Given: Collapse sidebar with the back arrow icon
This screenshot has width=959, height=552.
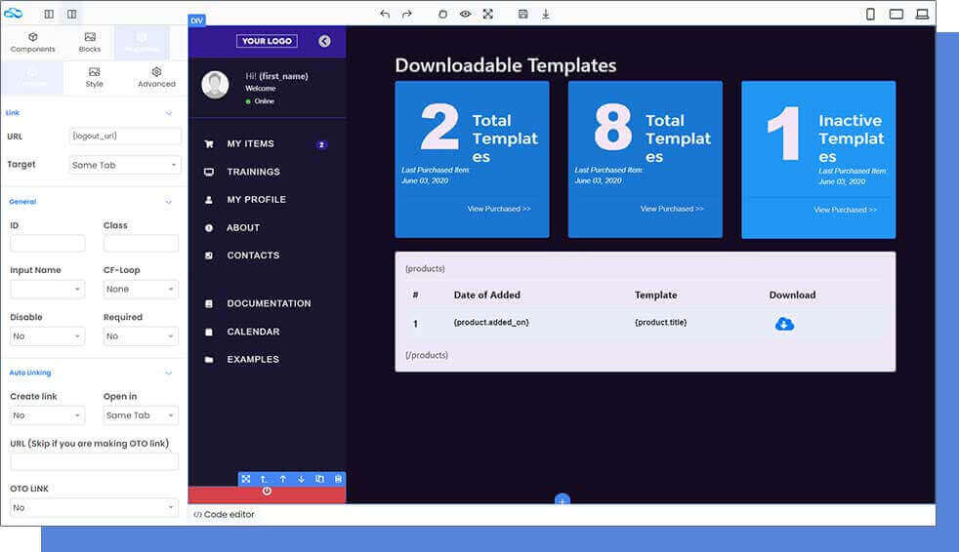Looking at the screenshot, I should click(x=325, y=41).
